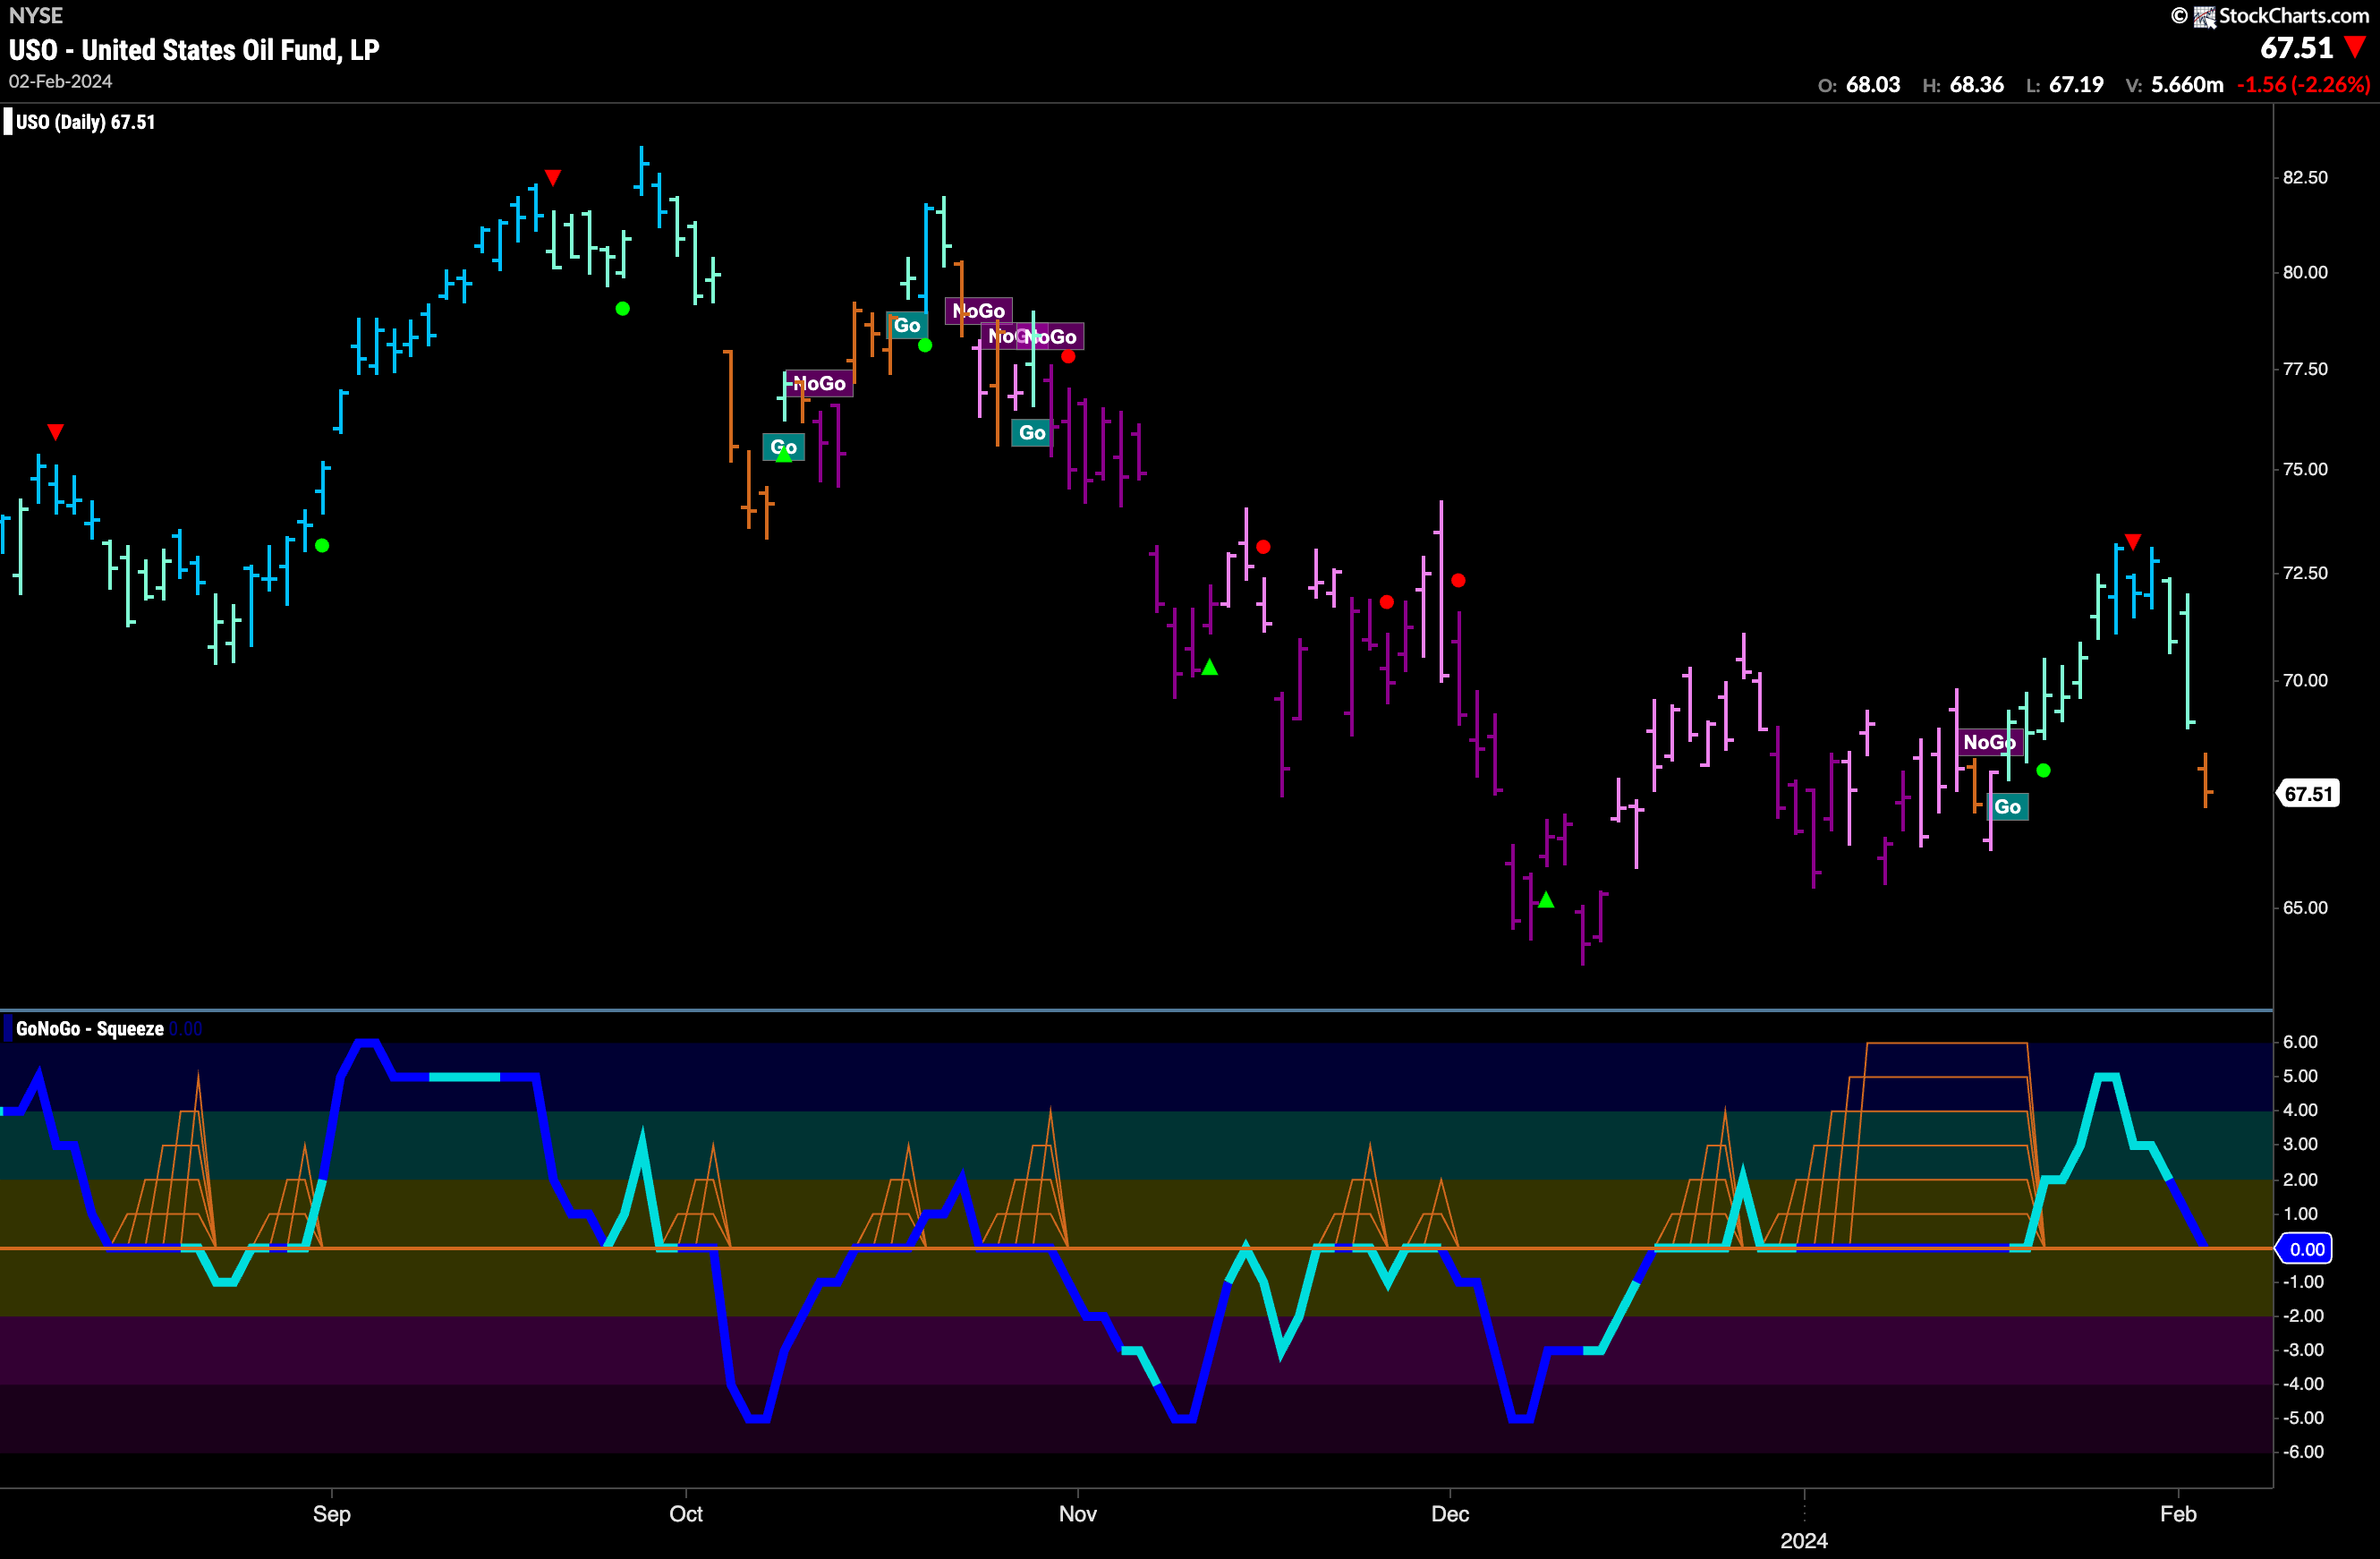Click the chart title USO - United States Oil Fund, LP
This screenshot has height=1559, width=2380.
(x=194, y=50)
